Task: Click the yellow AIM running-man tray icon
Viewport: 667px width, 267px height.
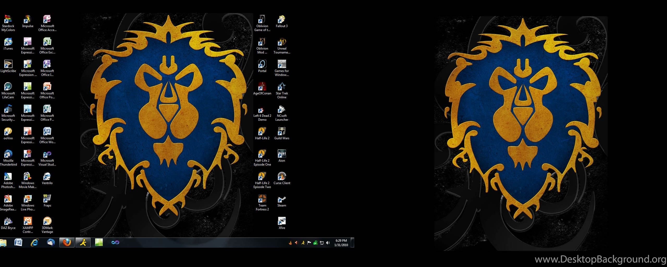Action: point(303,243)
